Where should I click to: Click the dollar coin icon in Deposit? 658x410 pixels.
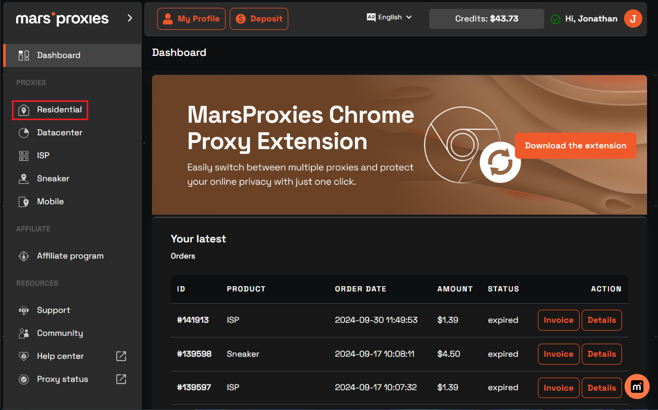241,19
